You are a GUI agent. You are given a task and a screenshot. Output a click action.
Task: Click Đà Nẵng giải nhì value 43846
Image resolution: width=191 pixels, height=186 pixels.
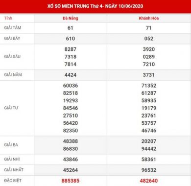pyautogui.click(x=71, y=160)
